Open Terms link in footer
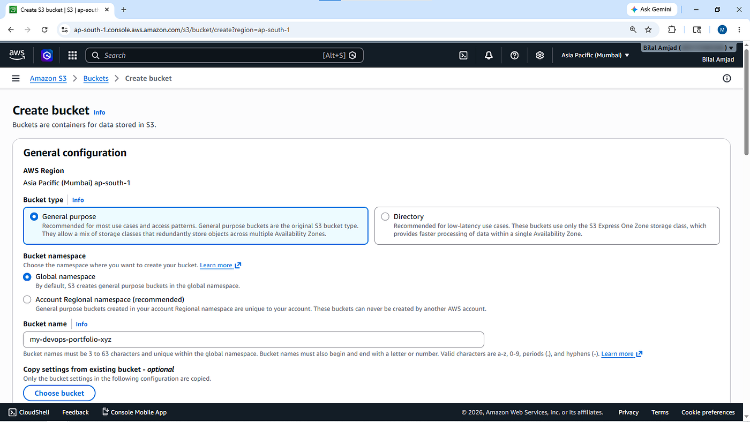Viewport: 750px width, 422px height. click(660, 412)
